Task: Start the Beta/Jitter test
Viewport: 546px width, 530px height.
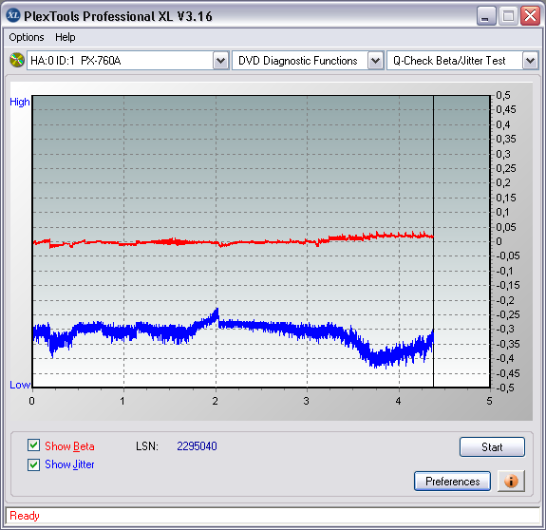Action: (492, 446)
